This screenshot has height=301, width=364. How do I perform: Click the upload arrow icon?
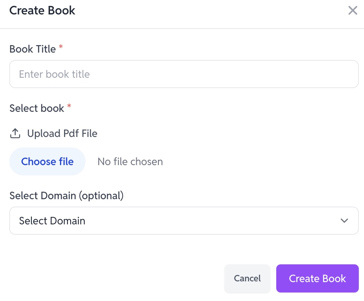coord(15,133)
